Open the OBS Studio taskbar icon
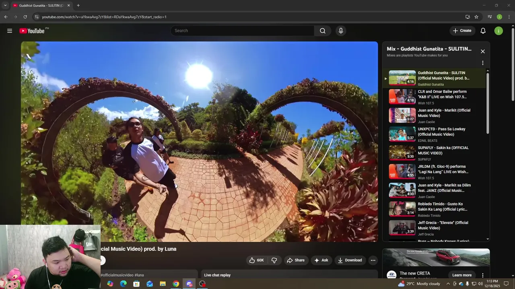This screenshot has height=289, width=515. pyautogui.click(x=202, y=284)
